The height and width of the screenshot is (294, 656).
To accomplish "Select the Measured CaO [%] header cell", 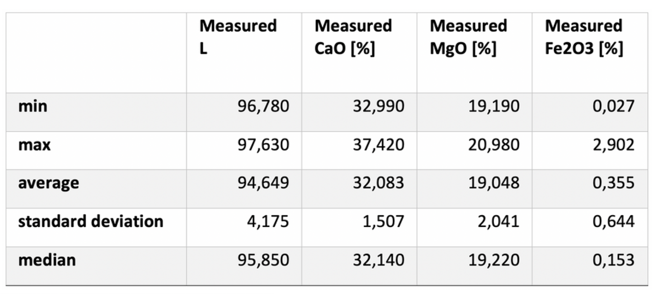I will point(353,37).
